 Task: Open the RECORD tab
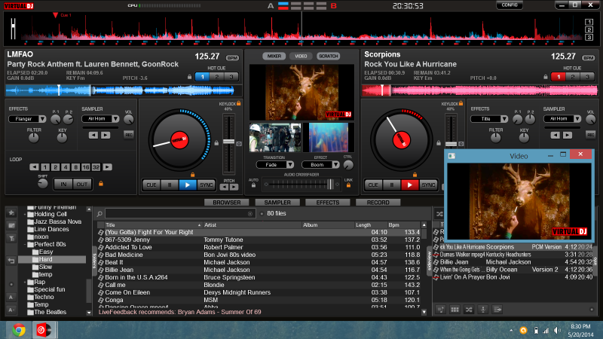click(x=378, y=202)
